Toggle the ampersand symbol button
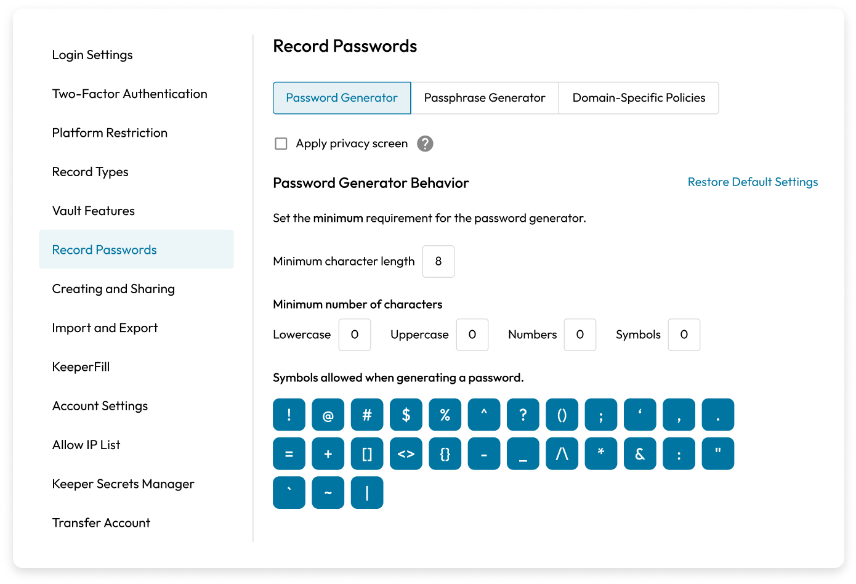This screenshot has height=584, width=856. 640,454
